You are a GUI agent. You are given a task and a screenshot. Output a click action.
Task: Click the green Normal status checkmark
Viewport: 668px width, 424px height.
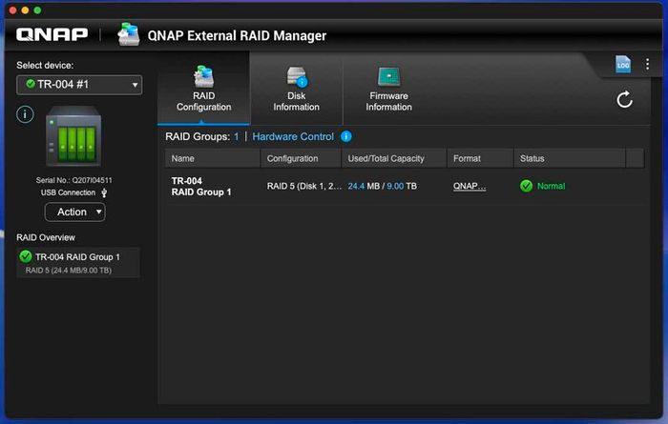pyautogui.click(x=526, y=186)
